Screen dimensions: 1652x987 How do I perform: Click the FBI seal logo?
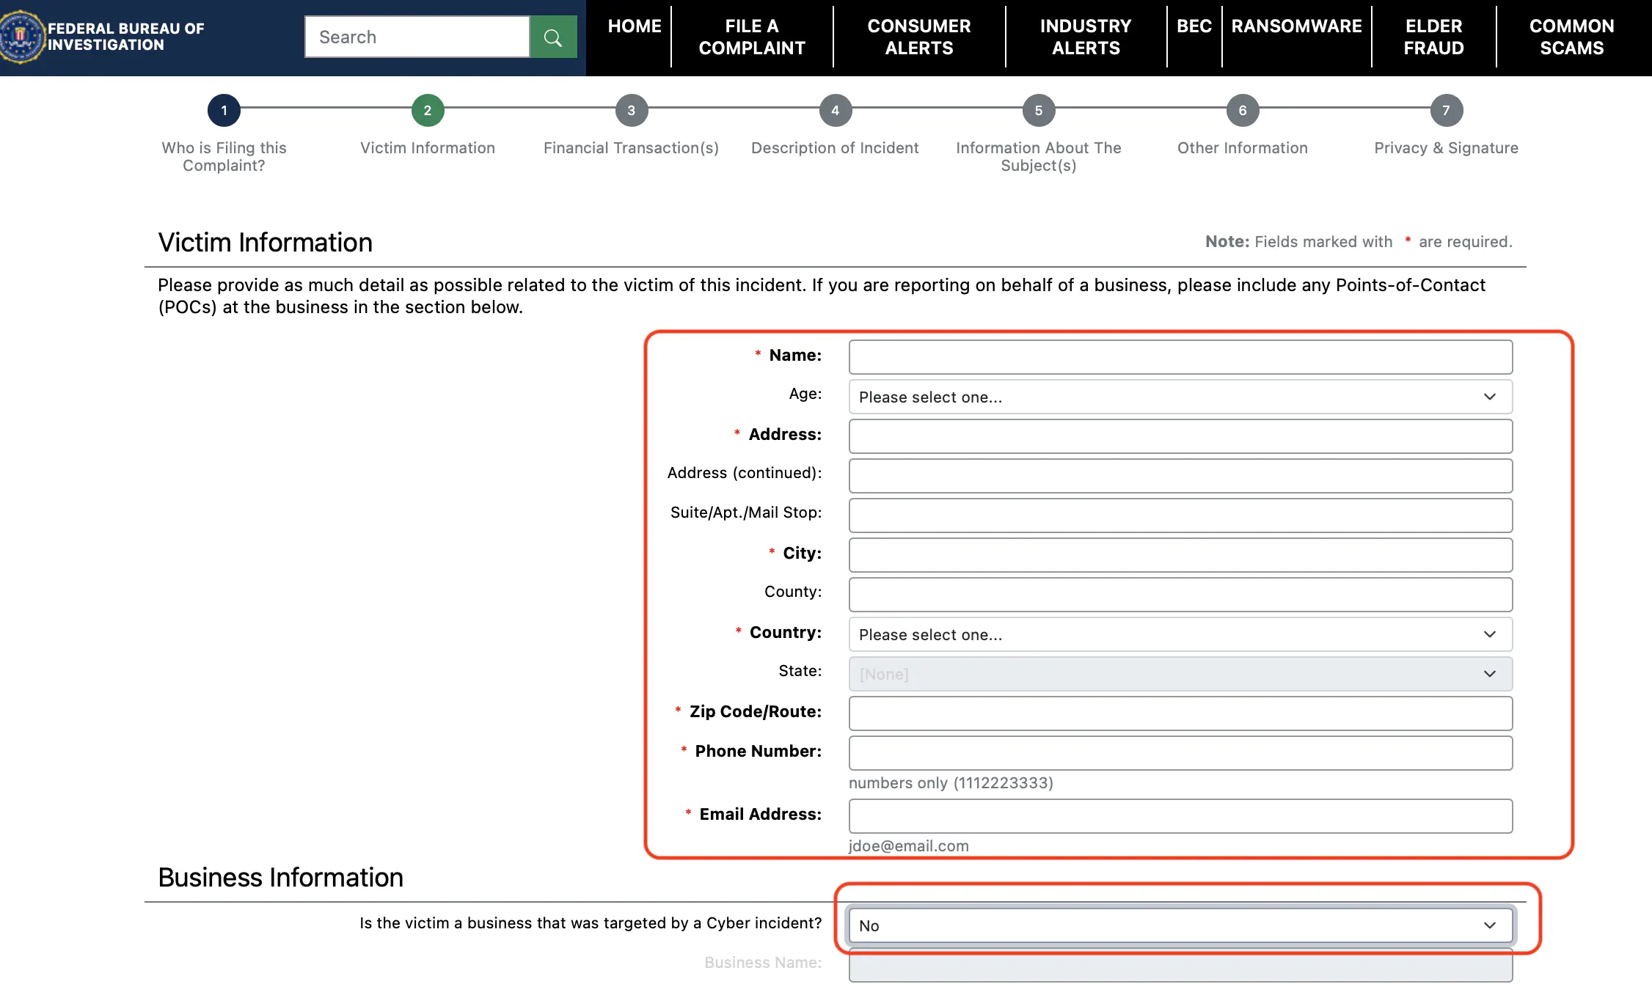21,37
